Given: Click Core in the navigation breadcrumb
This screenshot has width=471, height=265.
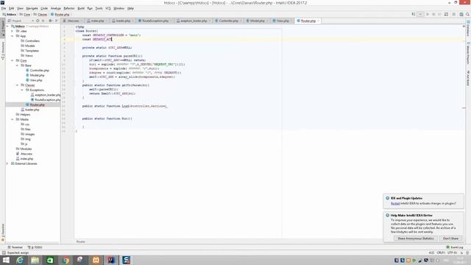Looking at the screenshot, I should click(26, 15).
